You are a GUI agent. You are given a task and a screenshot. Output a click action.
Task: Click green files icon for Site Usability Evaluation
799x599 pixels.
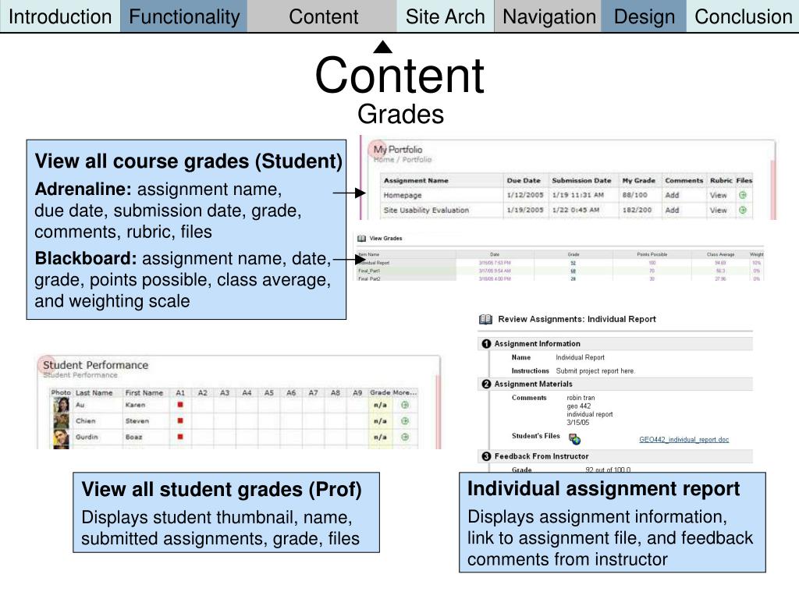[743, 210]
